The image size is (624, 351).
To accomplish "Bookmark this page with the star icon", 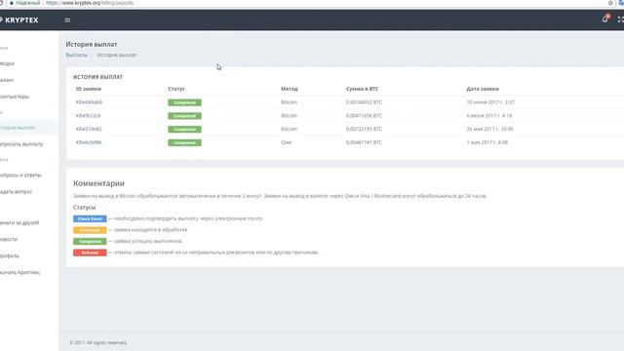I will coord(610,3).
